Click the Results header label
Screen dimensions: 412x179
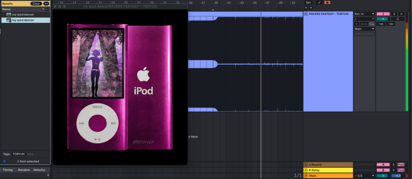click(7, 4)
